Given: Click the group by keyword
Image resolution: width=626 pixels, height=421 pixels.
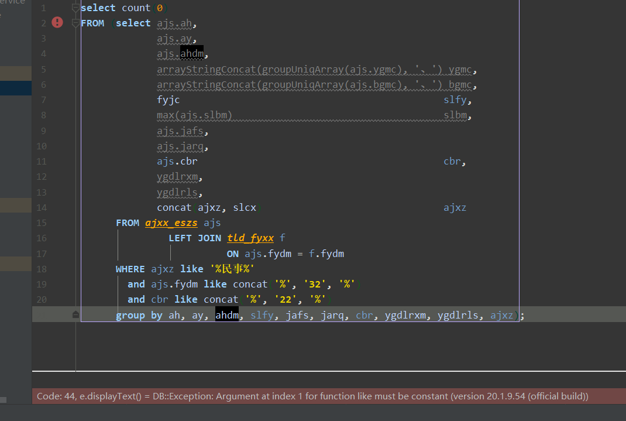Looking at the screenshot, I should pyautogui.click(x=139, y=315).
